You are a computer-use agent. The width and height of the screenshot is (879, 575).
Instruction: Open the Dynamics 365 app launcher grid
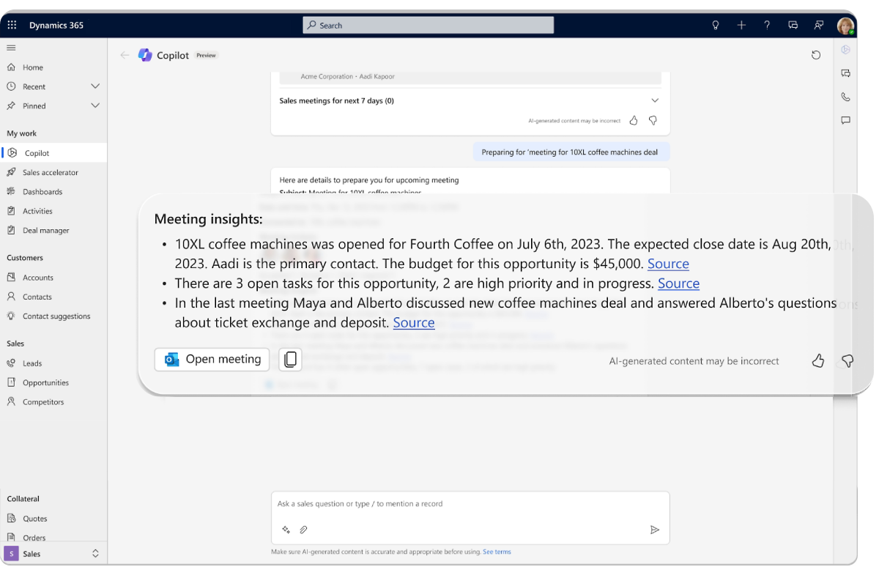[x=12, y=25]
